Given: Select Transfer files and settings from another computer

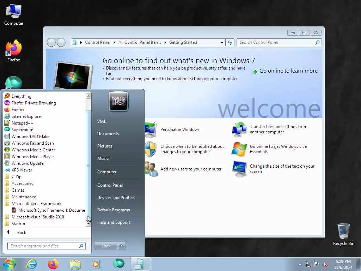Looking at the screenshot, I should click(x=279, y=129).
